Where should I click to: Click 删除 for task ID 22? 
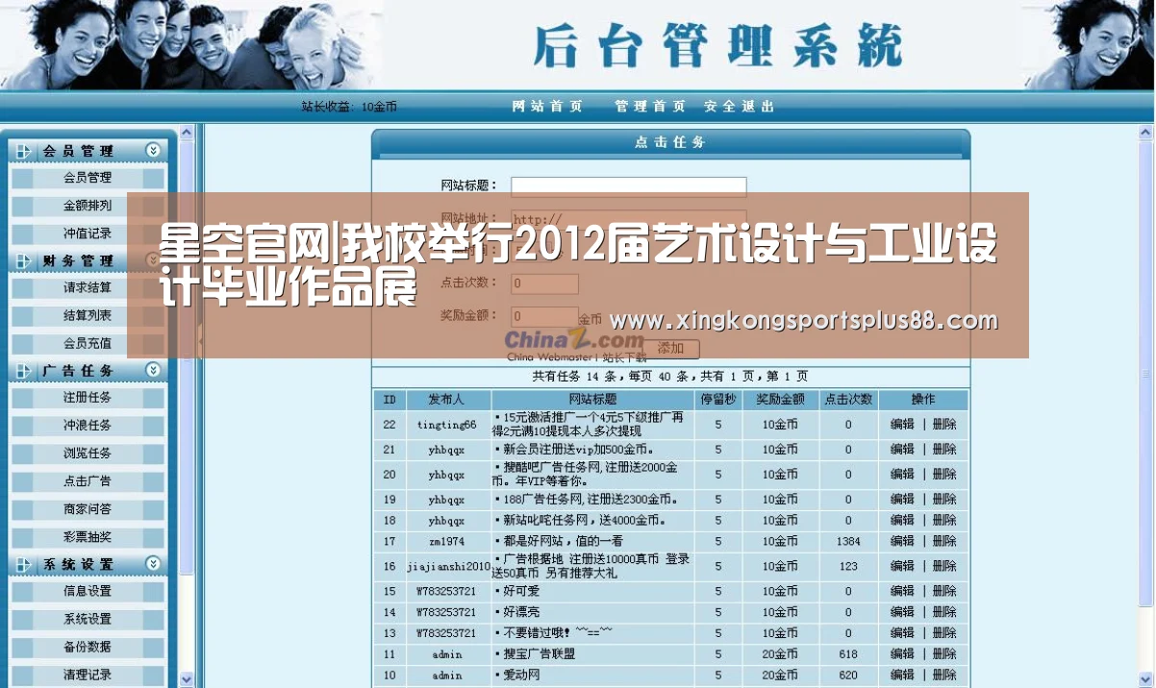pyautogui.click(x=944, y=424)
